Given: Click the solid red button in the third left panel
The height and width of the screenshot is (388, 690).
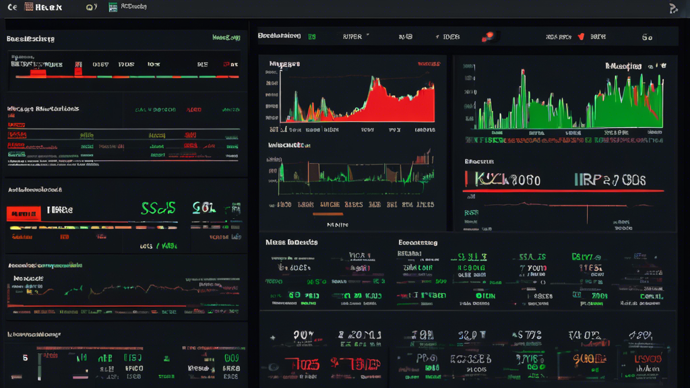Looking at the screenshot, I should click(24, 214).
